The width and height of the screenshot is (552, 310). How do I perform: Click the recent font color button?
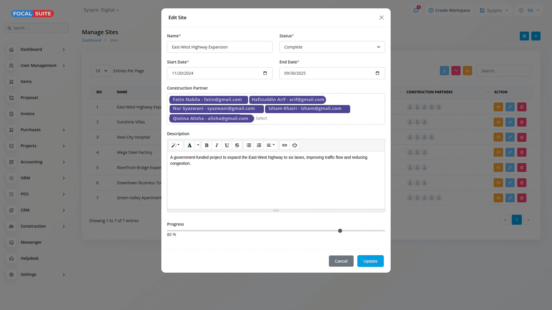point(189,145)
